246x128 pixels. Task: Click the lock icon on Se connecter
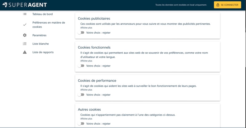(218, 5)
